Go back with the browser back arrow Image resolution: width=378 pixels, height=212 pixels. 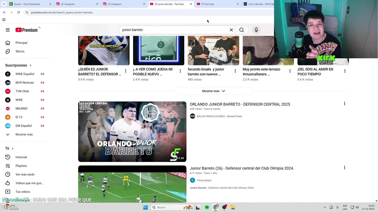tap(4, 12)
